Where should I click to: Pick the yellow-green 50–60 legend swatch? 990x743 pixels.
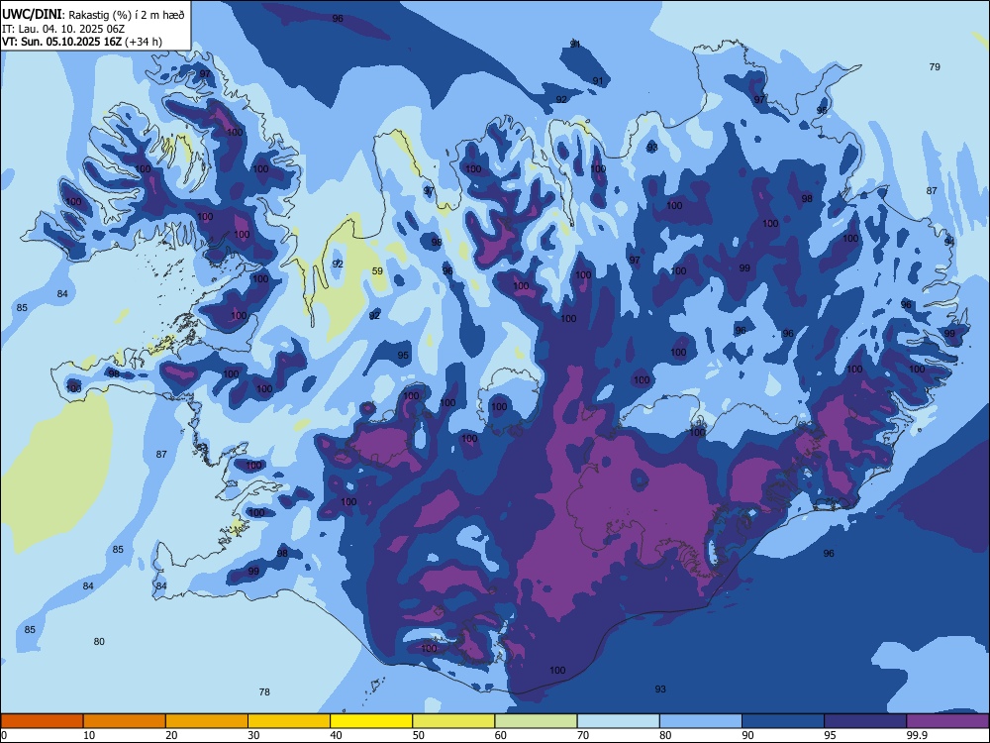(x=454, y=721)
